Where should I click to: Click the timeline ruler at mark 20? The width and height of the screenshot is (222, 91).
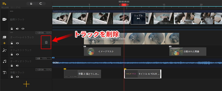click(201, 5)
